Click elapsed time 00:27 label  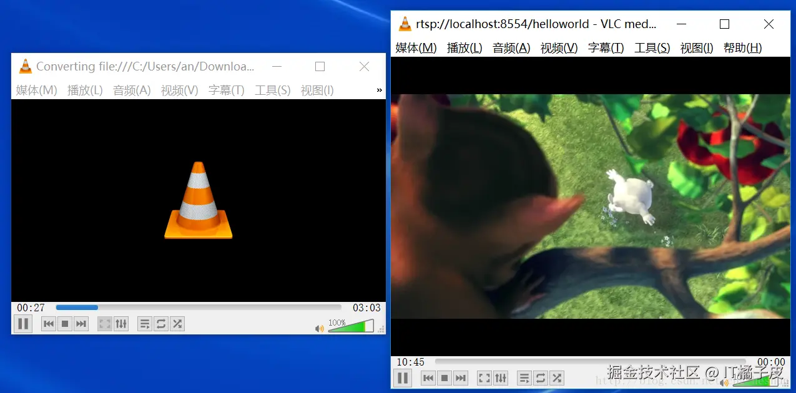31,308
